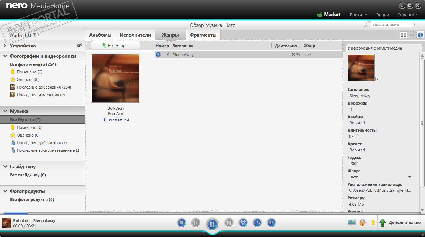
Task: Click the yellow tag marker icon in bottom bar
Action: (x=373, y=223)
